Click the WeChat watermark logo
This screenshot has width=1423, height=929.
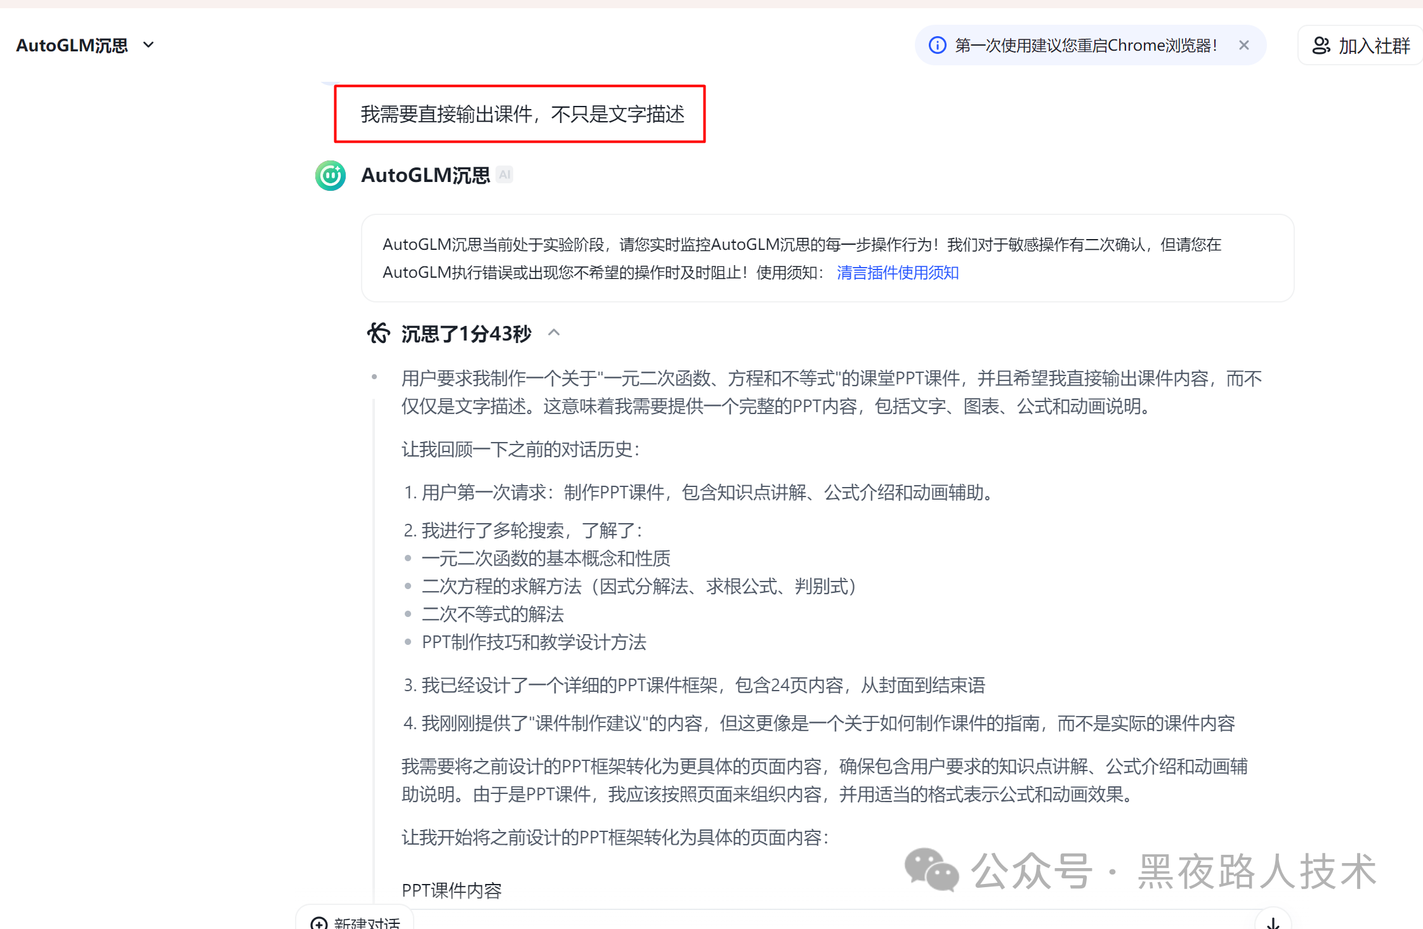[x=931, y=870]
